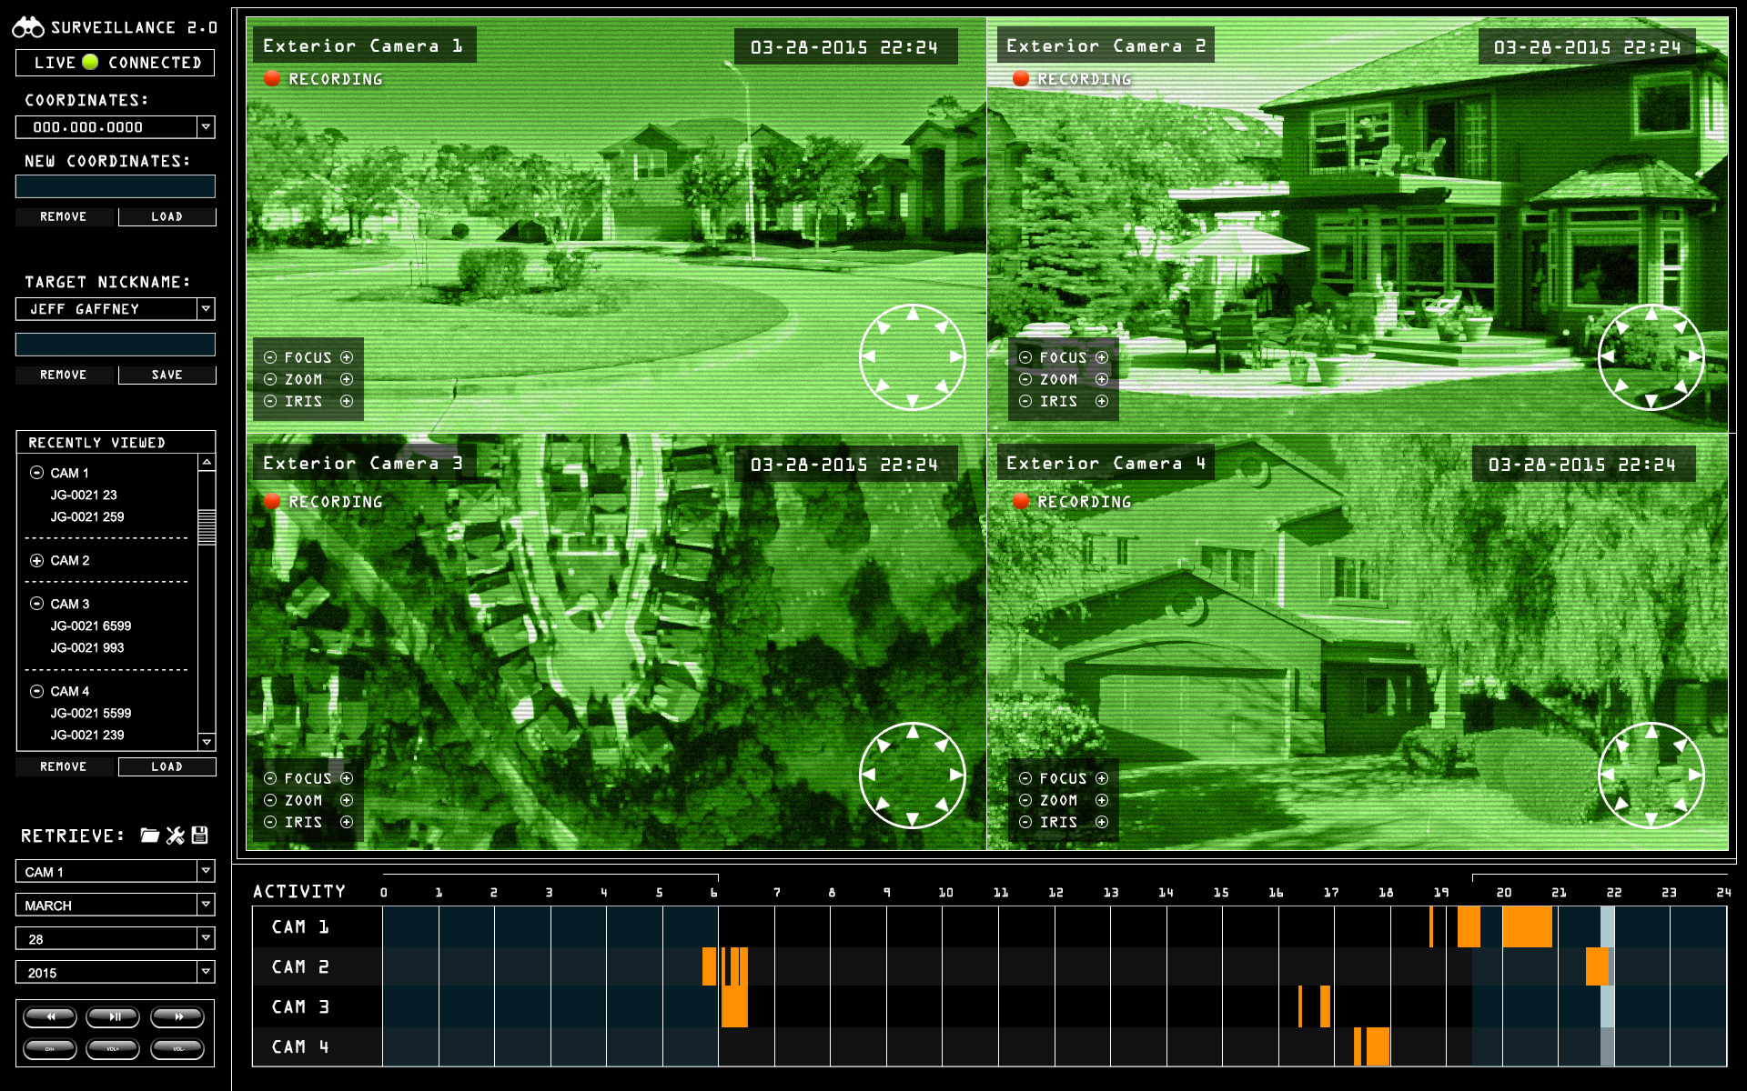Select JG-0021 6599 under CAM 3
The height and width of the screenshot is (1091, 1747).
(x=91, y=626)
